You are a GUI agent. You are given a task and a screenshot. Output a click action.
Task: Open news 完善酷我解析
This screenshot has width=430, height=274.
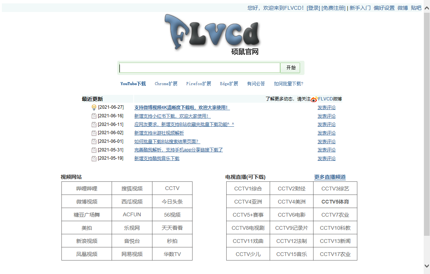(179, 150)
